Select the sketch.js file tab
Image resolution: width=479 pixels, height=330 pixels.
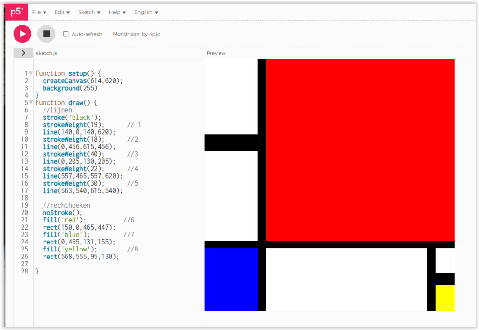tap(46, 53)
